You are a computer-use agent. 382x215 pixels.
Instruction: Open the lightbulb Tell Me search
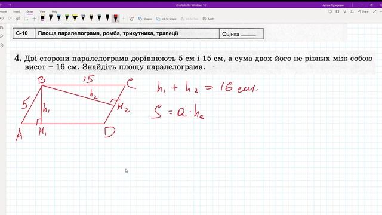(x=345, y=11)
